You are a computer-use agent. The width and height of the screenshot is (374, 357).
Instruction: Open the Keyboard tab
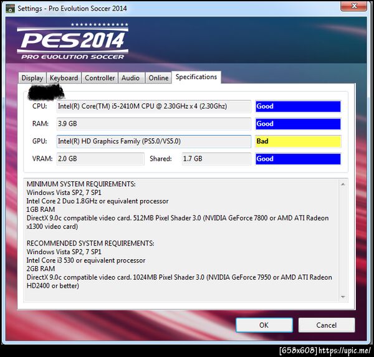click(x=64, y=78)
